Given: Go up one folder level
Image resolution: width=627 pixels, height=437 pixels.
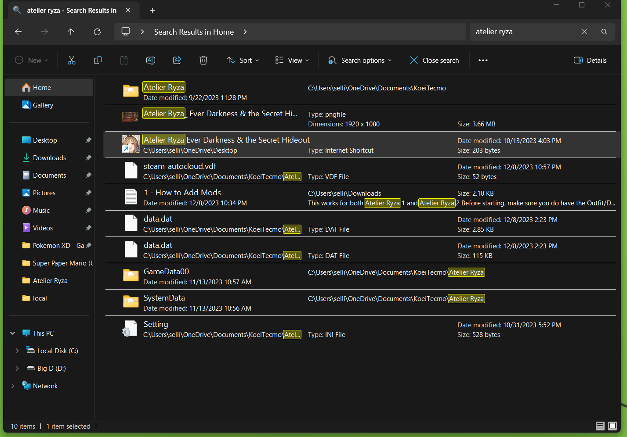Looking at the screenshot, I should point(71,32).
